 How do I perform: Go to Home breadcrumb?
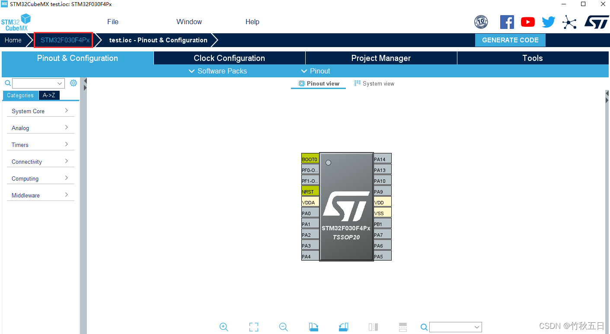point(13,40)
